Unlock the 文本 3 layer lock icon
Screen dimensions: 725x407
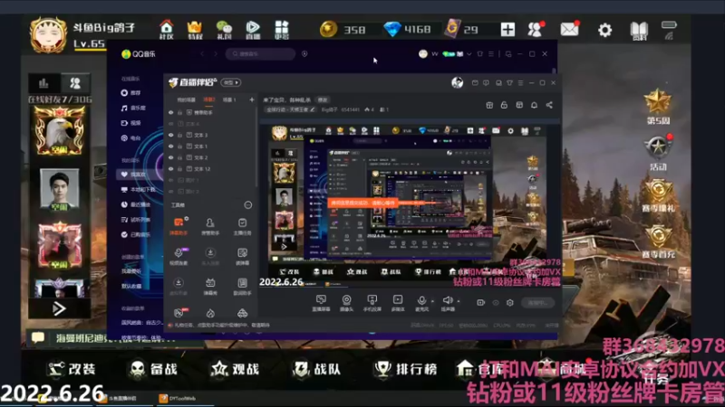tap(179, 135)
